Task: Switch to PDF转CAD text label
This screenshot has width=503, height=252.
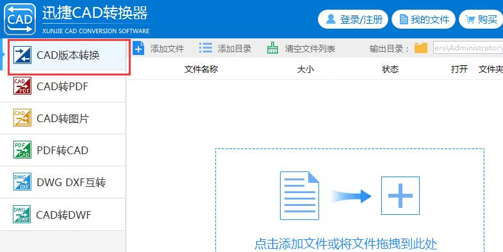Action: click(x=63, y=150)
